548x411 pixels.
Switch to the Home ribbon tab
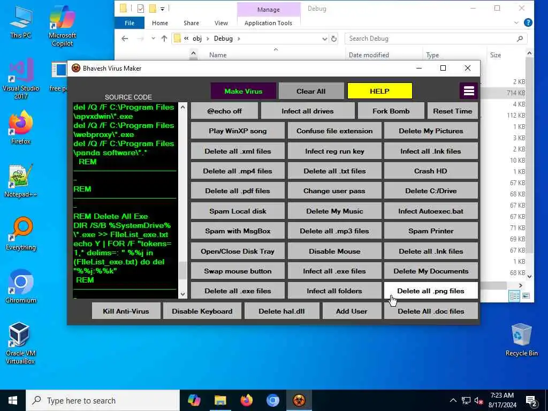pyautogui.click(x=159, y=22)
